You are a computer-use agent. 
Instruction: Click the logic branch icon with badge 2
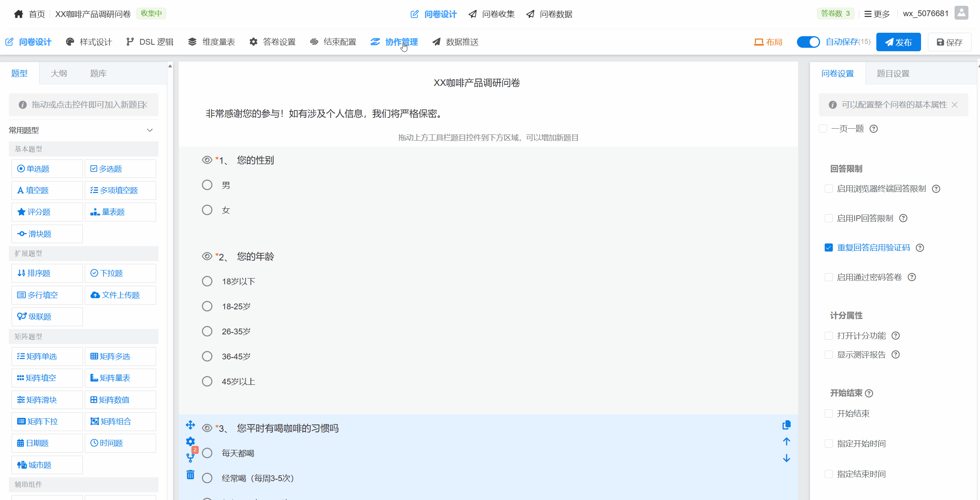click(190, 457)
